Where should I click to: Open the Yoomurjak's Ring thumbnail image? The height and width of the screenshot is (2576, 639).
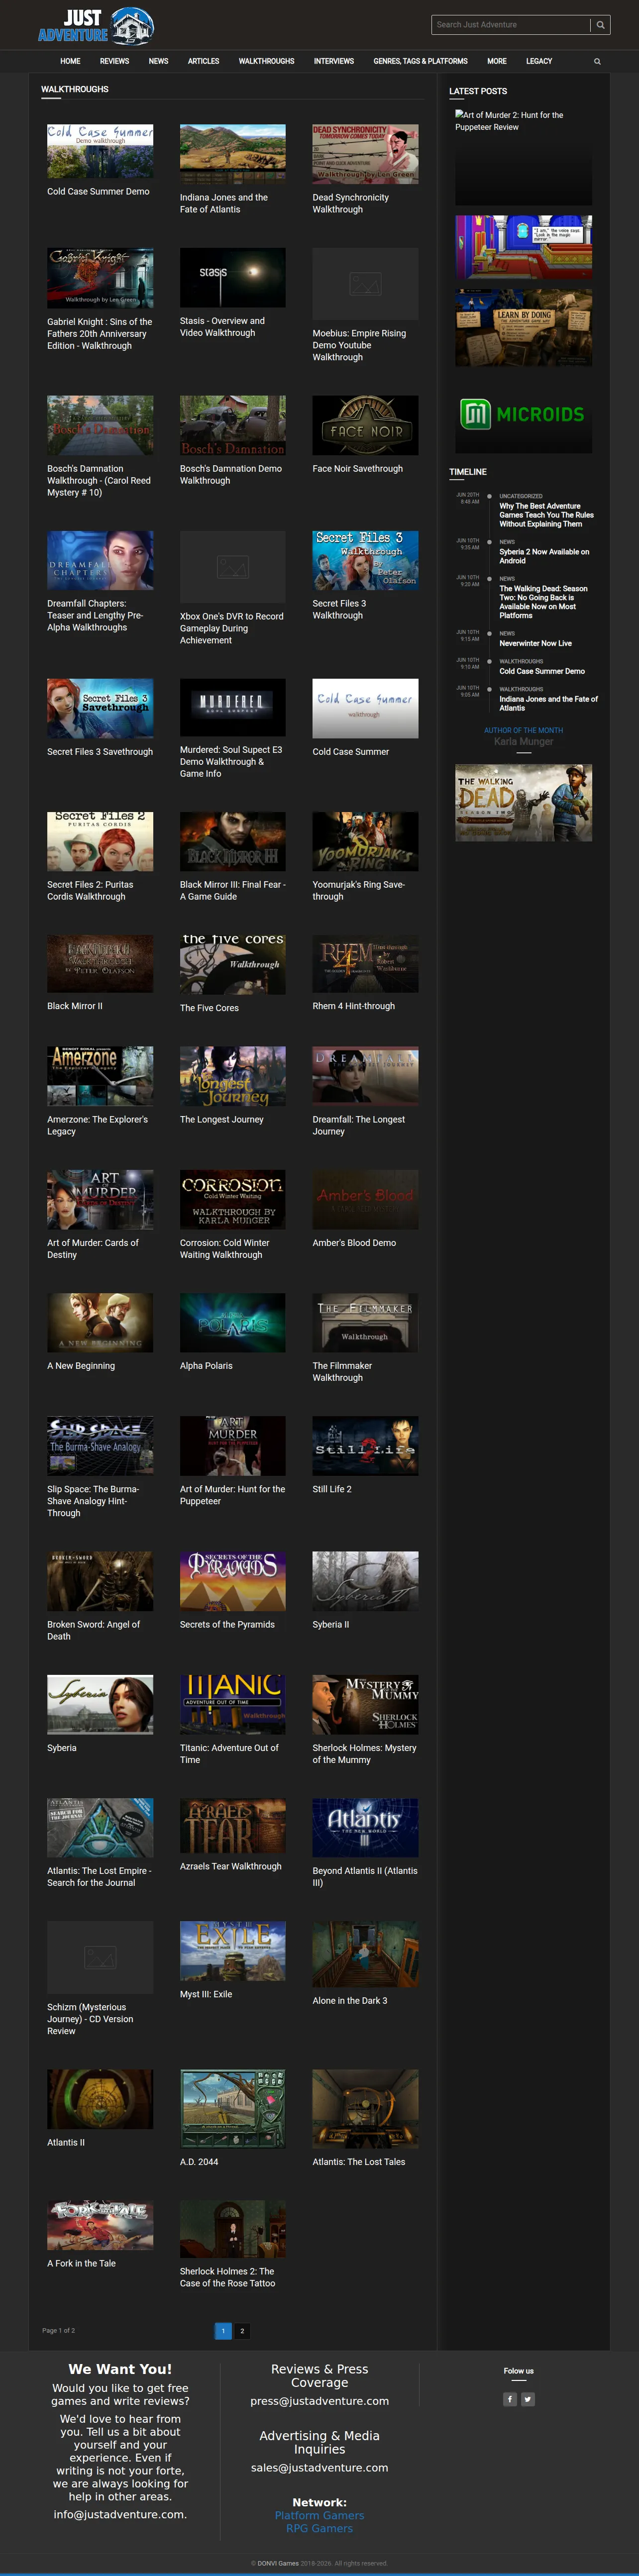tap(365, 841)
